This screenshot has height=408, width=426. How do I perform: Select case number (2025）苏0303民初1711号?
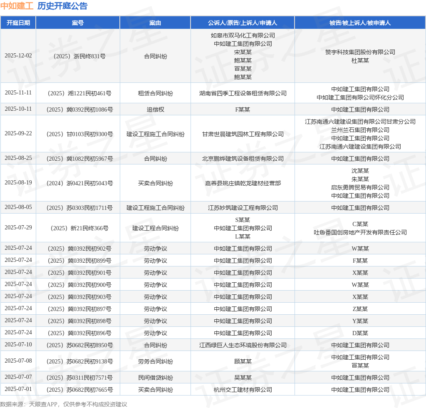point(79,208)
